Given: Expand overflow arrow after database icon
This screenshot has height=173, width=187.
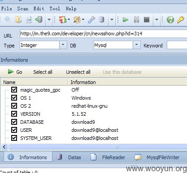Looking at the screenshot, I should pos(112,20).
